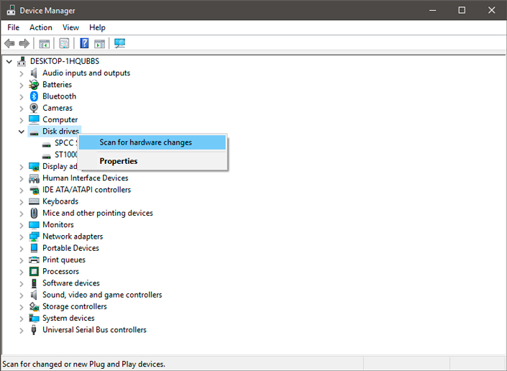Choose Scan for hardware changes in context menu

(x=152, y=142)
